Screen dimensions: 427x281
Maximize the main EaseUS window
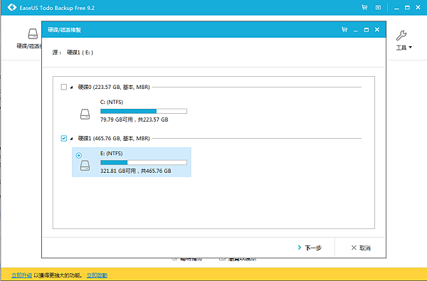[407, 8]
